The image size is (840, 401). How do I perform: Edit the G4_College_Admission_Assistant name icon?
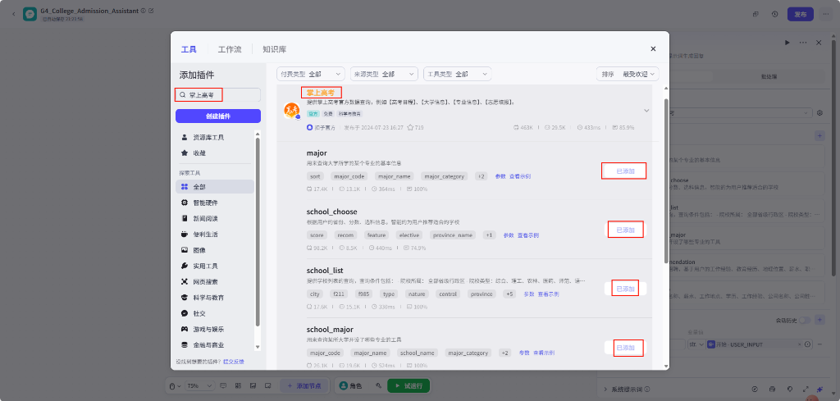point(151,11)
